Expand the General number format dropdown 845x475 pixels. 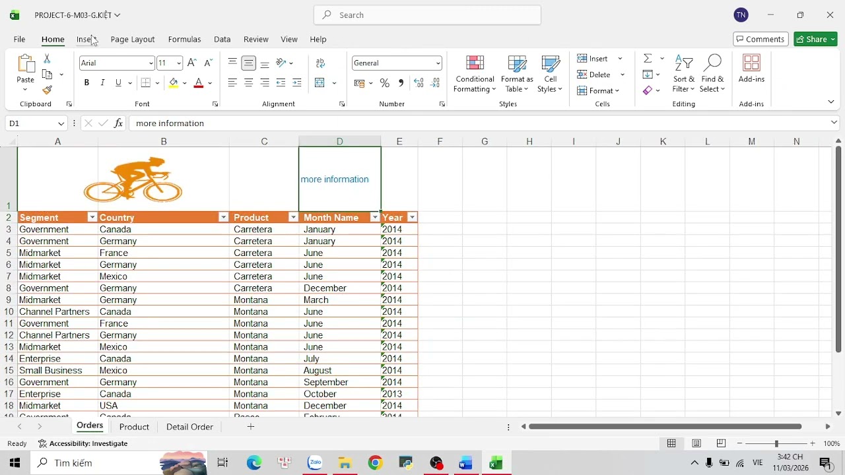point(438,63)
